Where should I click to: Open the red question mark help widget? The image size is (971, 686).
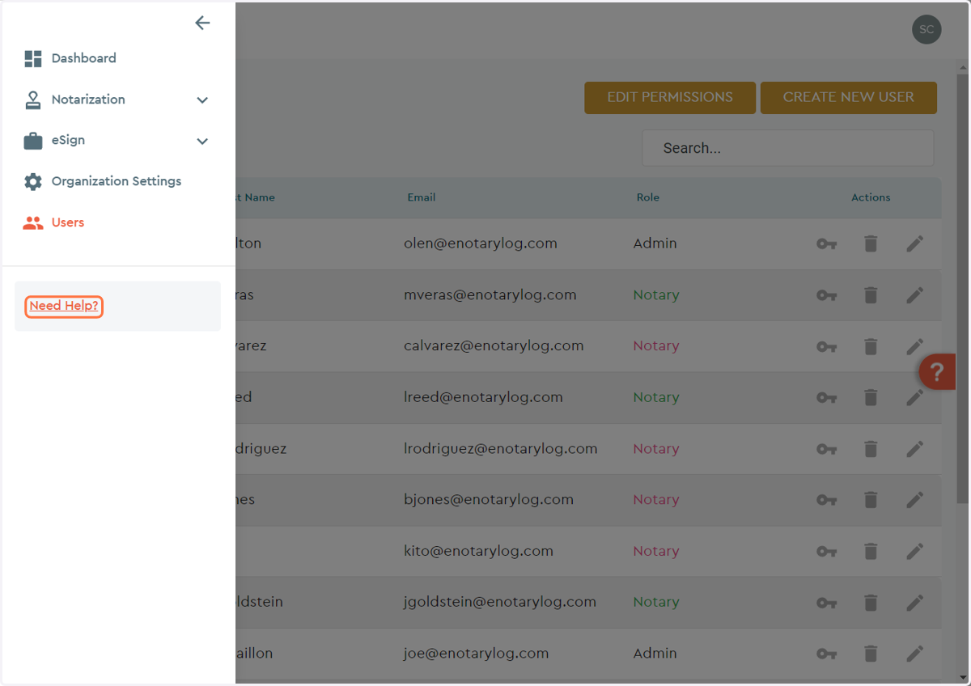click(937, 372)
